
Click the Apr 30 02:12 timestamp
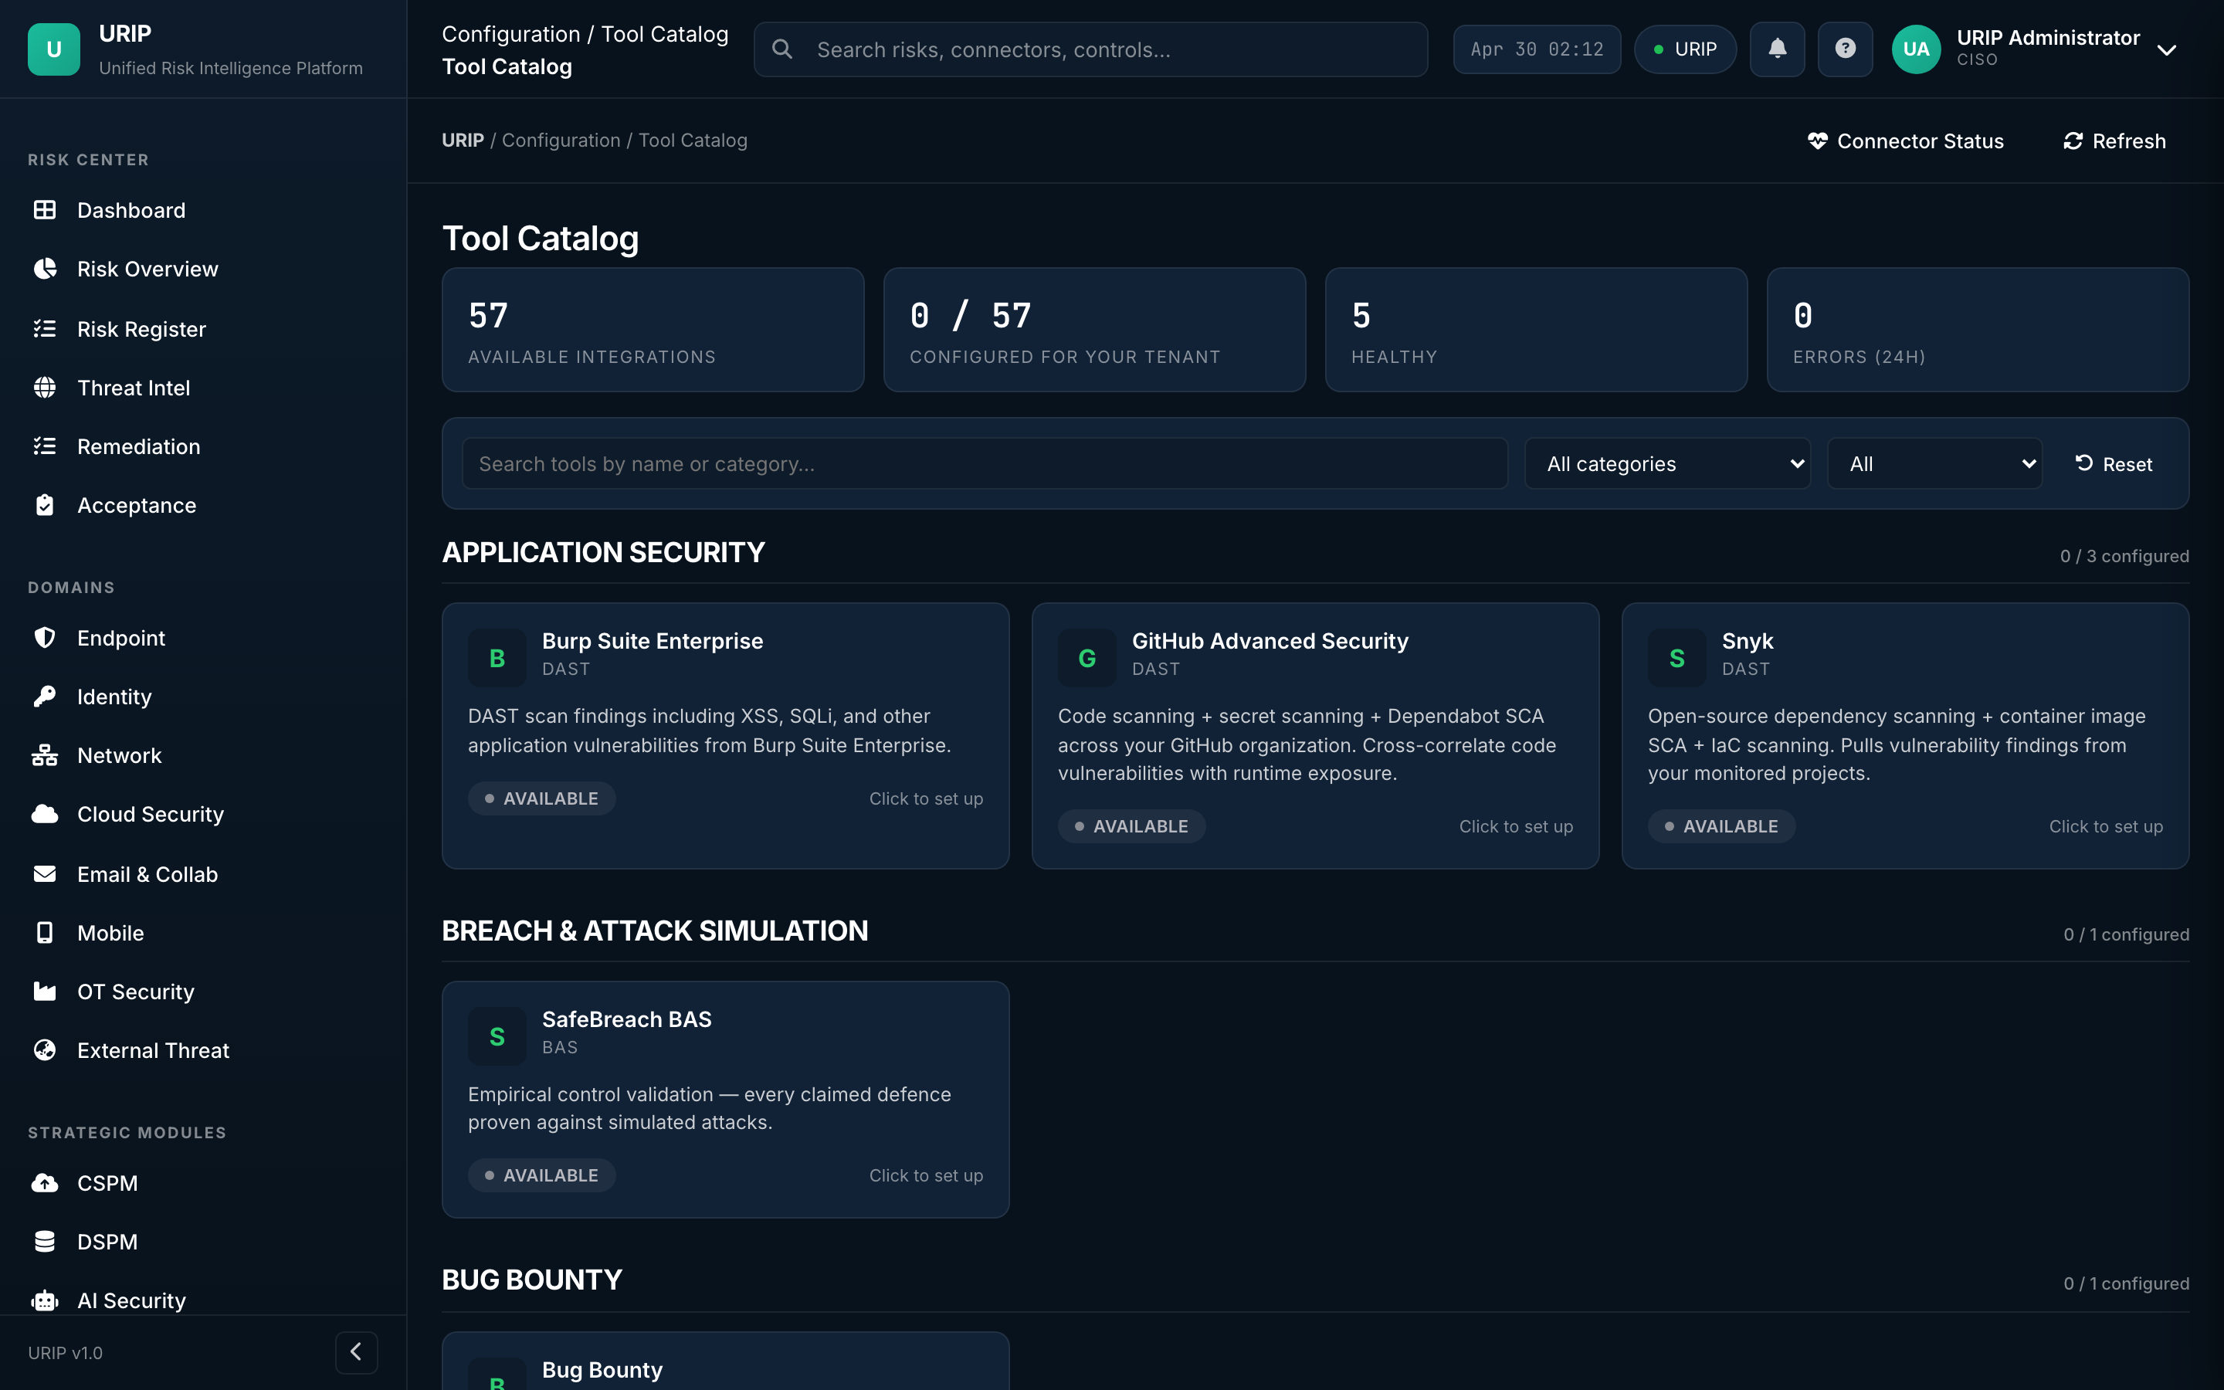click(1537, 49)
